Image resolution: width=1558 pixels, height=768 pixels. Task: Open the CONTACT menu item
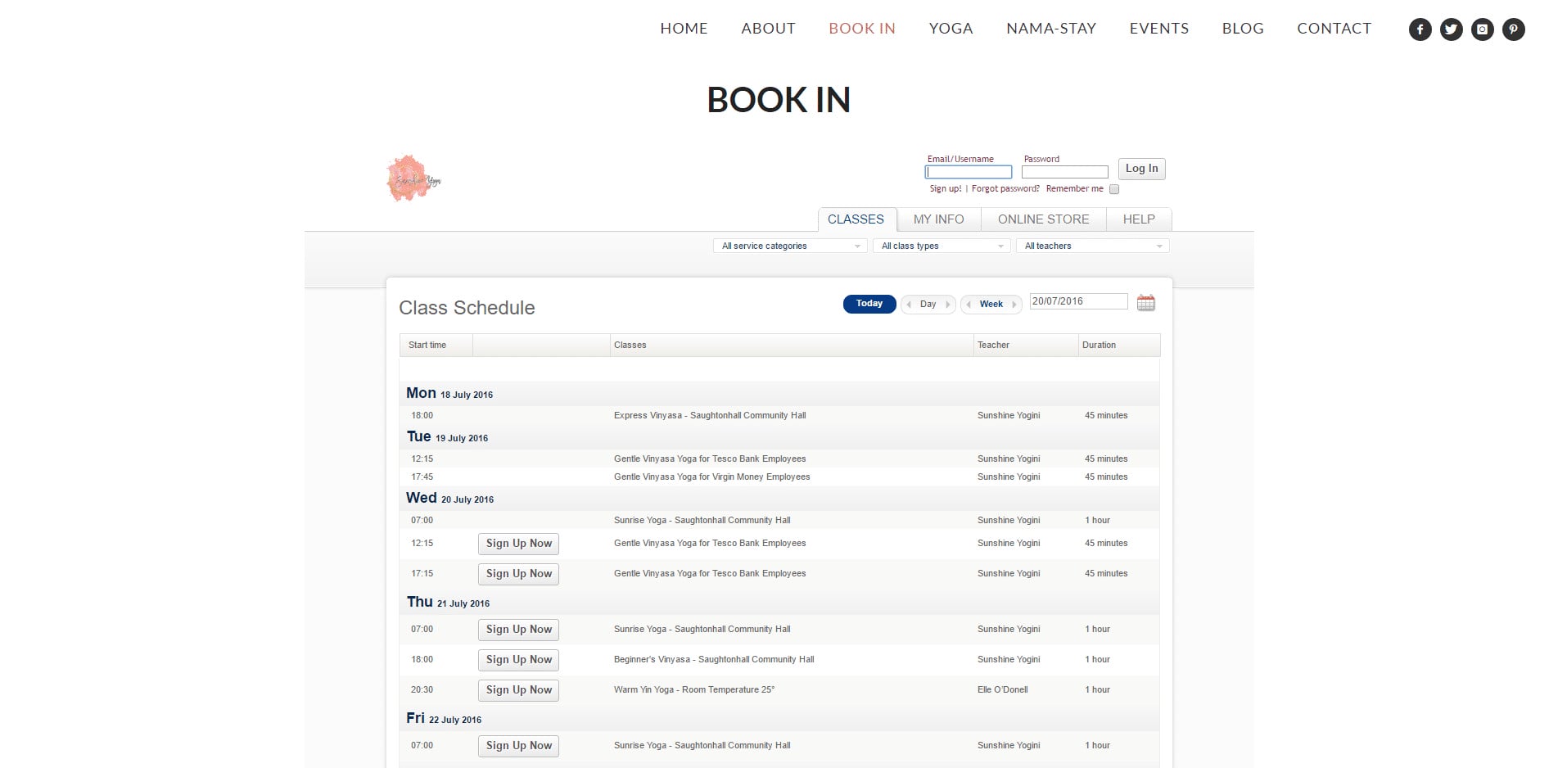[x=1334, y=29]
